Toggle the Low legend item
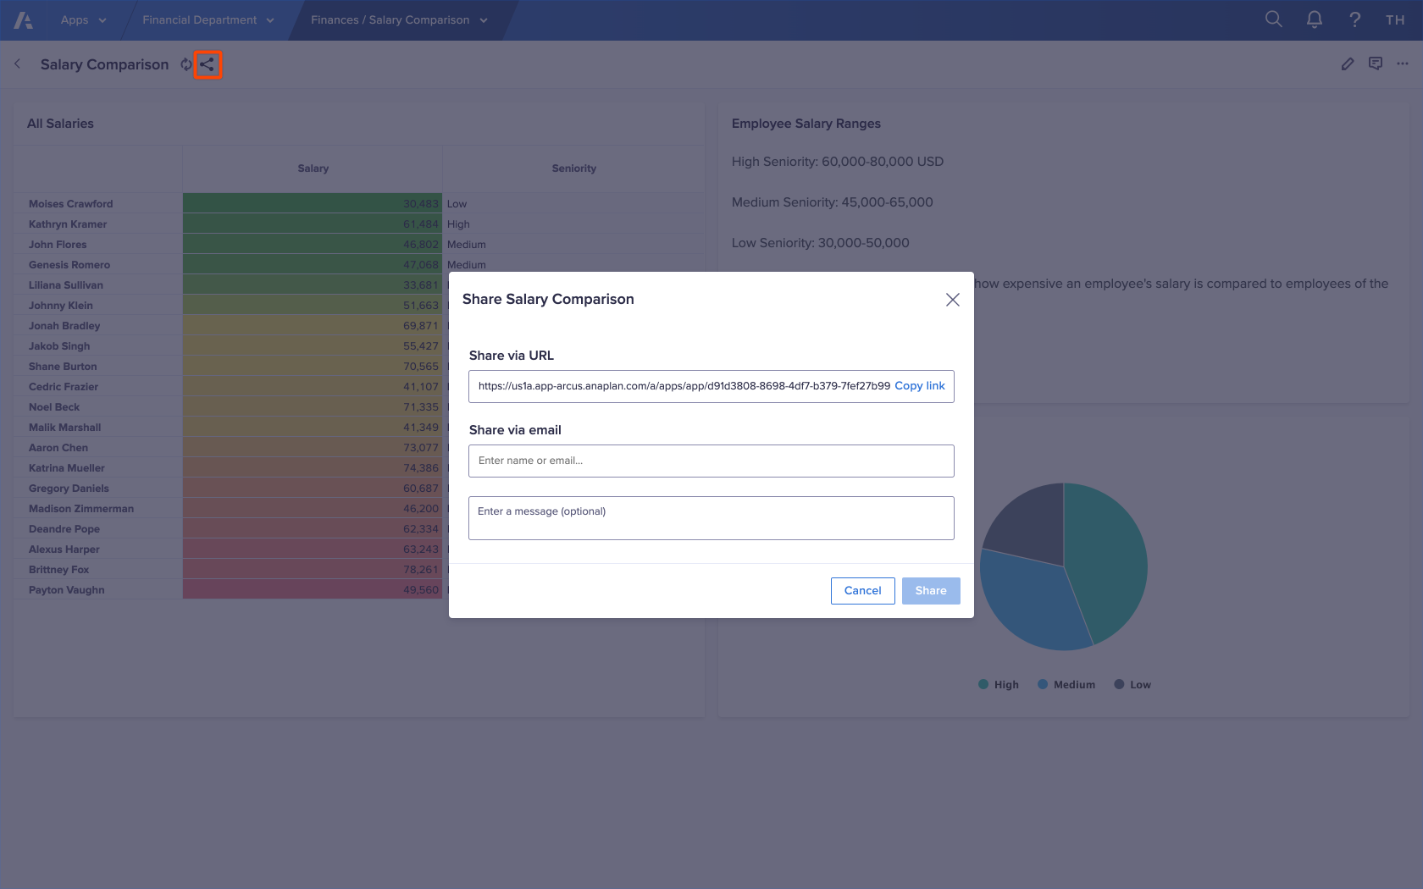1423x889 pixels. pos(1132,685)
